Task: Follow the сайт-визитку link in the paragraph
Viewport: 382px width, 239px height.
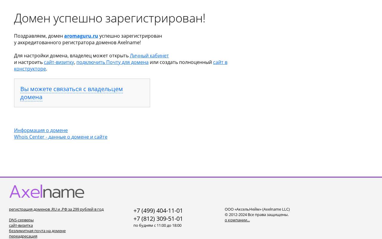Action: 59,62
